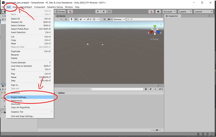Viewport: 216px width, 137px height.
Task: Open the scene effects dropdown arrow
Action: point(85,19)
